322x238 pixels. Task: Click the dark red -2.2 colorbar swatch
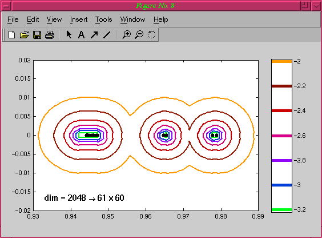[x=281, y=86]
